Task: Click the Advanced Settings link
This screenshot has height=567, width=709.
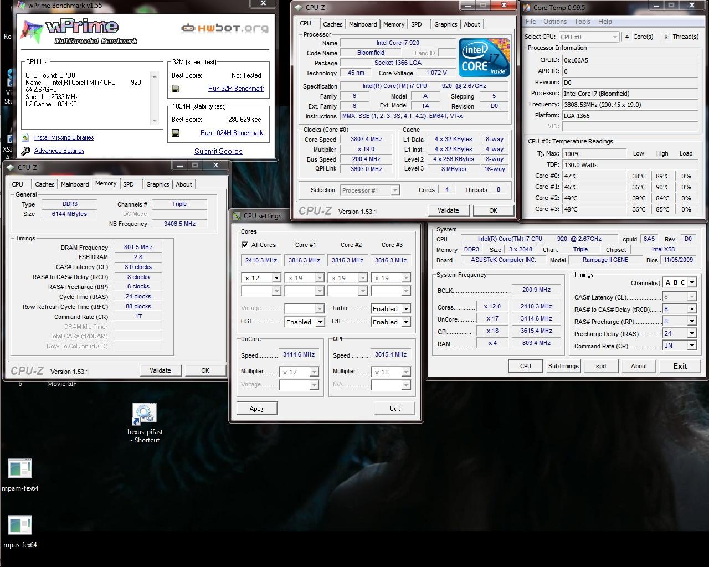Action: (x=59, y=151)
